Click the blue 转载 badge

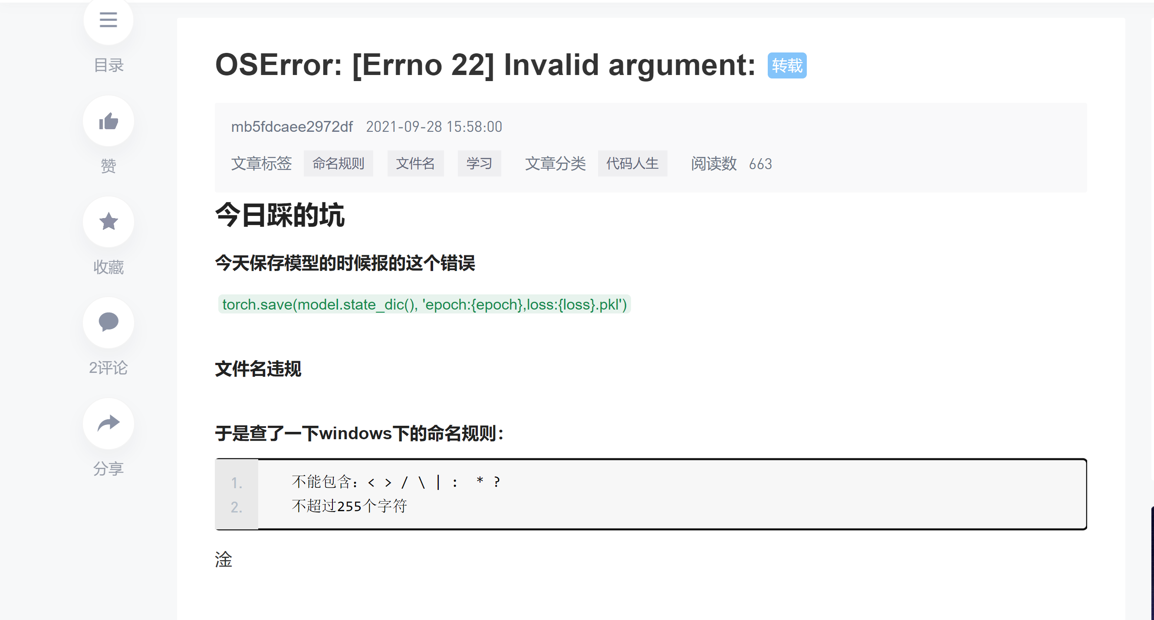click(x=787, y=66)
